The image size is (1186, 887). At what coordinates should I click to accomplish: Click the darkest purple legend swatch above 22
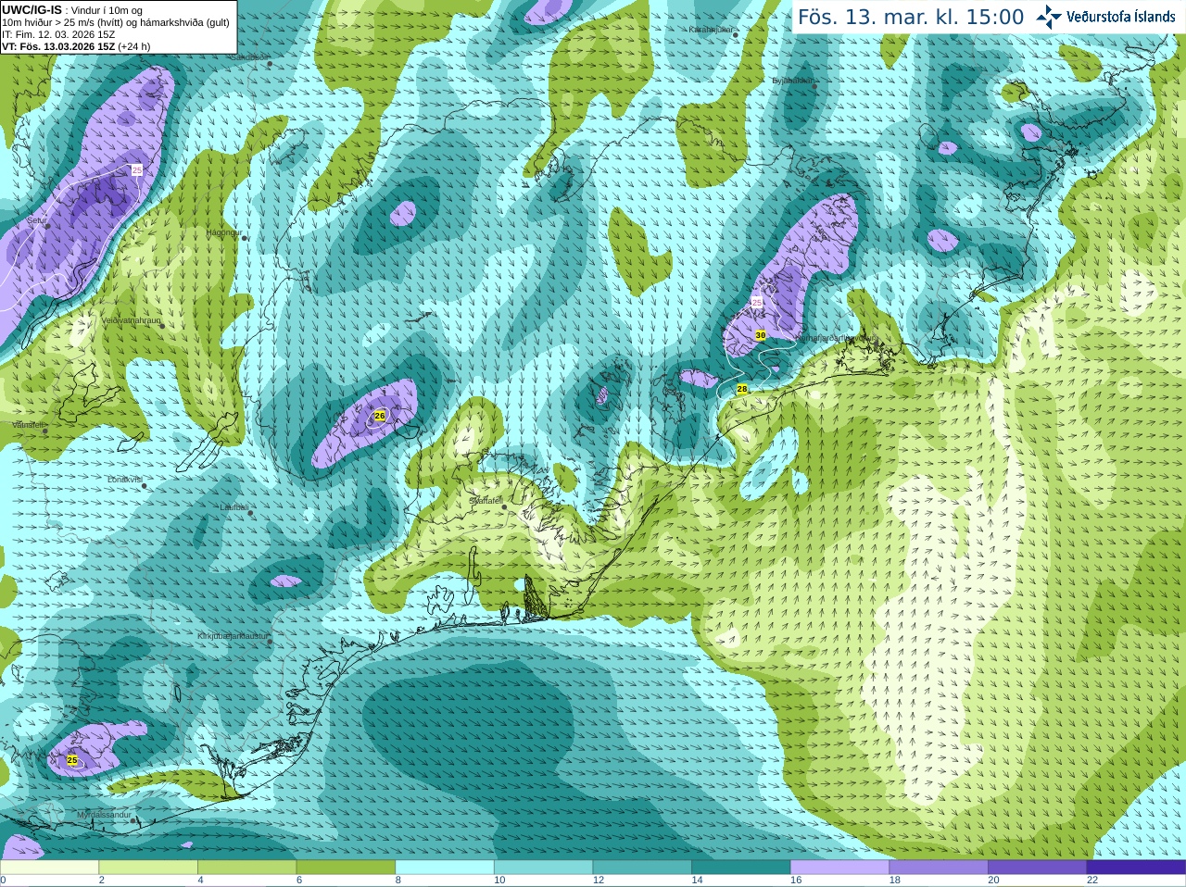point(1136,868)
